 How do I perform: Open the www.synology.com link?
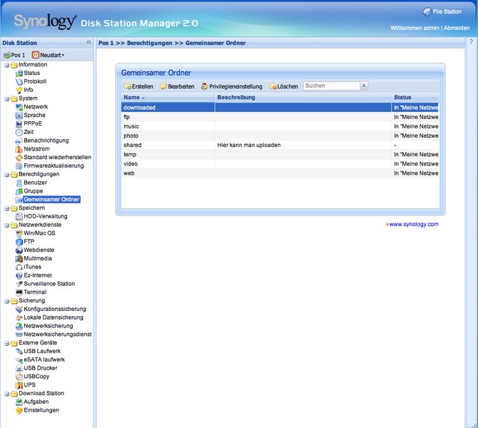tap(414, 224)
